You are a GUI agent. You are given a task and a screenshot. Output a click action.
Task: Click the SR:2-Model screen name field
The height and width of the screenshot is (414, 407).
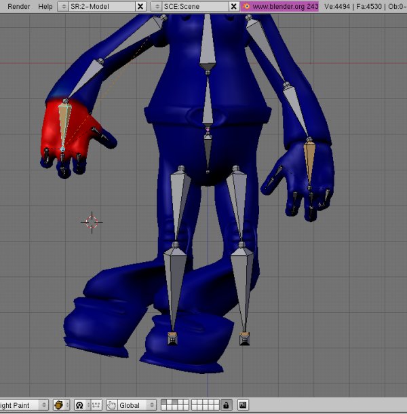pos(102,6)
